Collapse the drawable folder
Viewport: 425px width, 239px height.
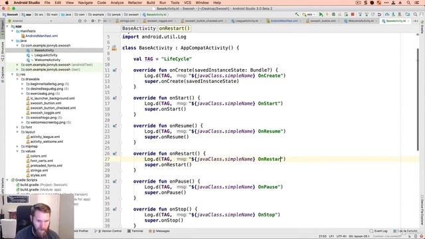click(x=17, y=79)
